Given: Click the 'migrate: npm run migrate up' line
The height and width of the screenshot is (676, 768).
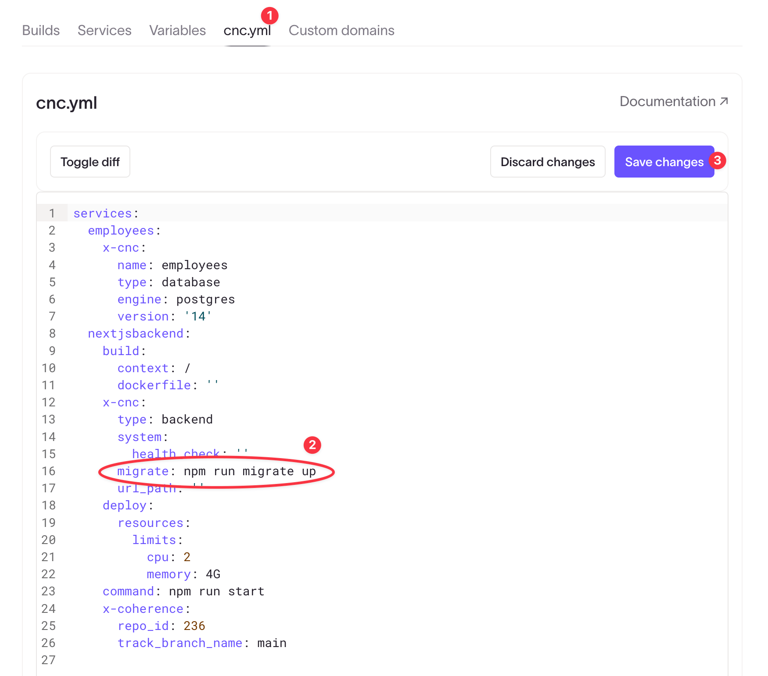Looking at the screenshot, I should [216, 471].
